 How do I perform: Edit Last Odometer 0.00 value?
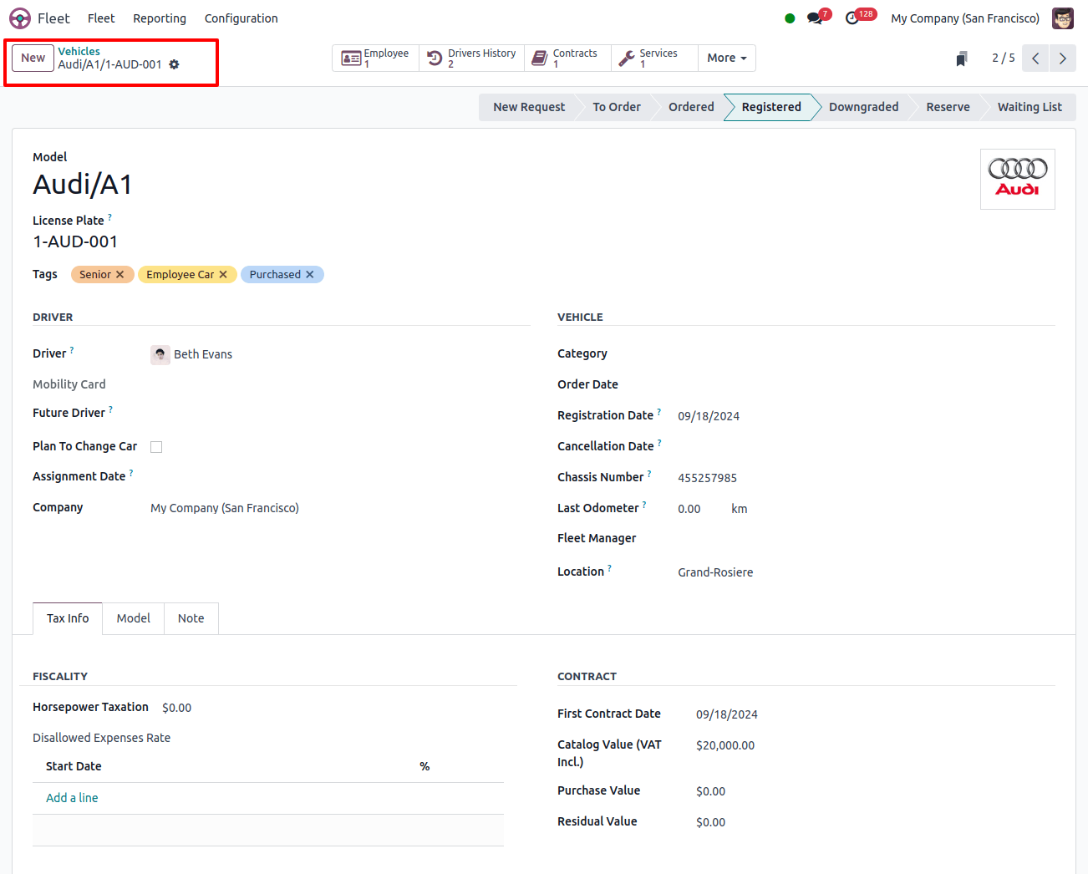(x=689, y=509)
